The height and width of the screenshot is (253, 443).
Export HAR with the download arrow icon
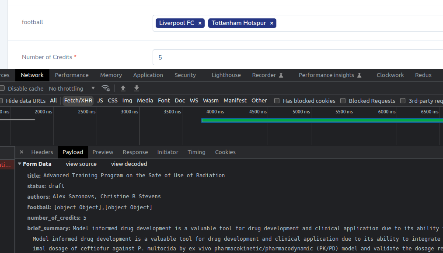tap(136, 88)
